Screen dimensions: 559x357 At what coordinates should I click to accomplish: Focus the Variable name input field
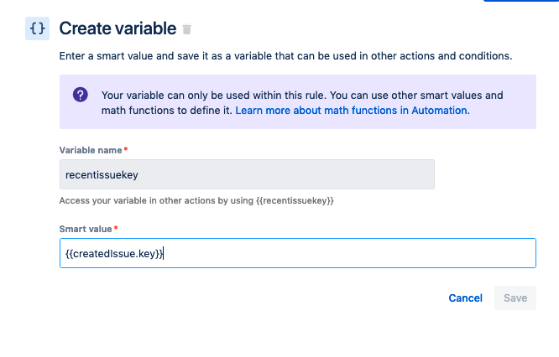[x=247, y=174]
